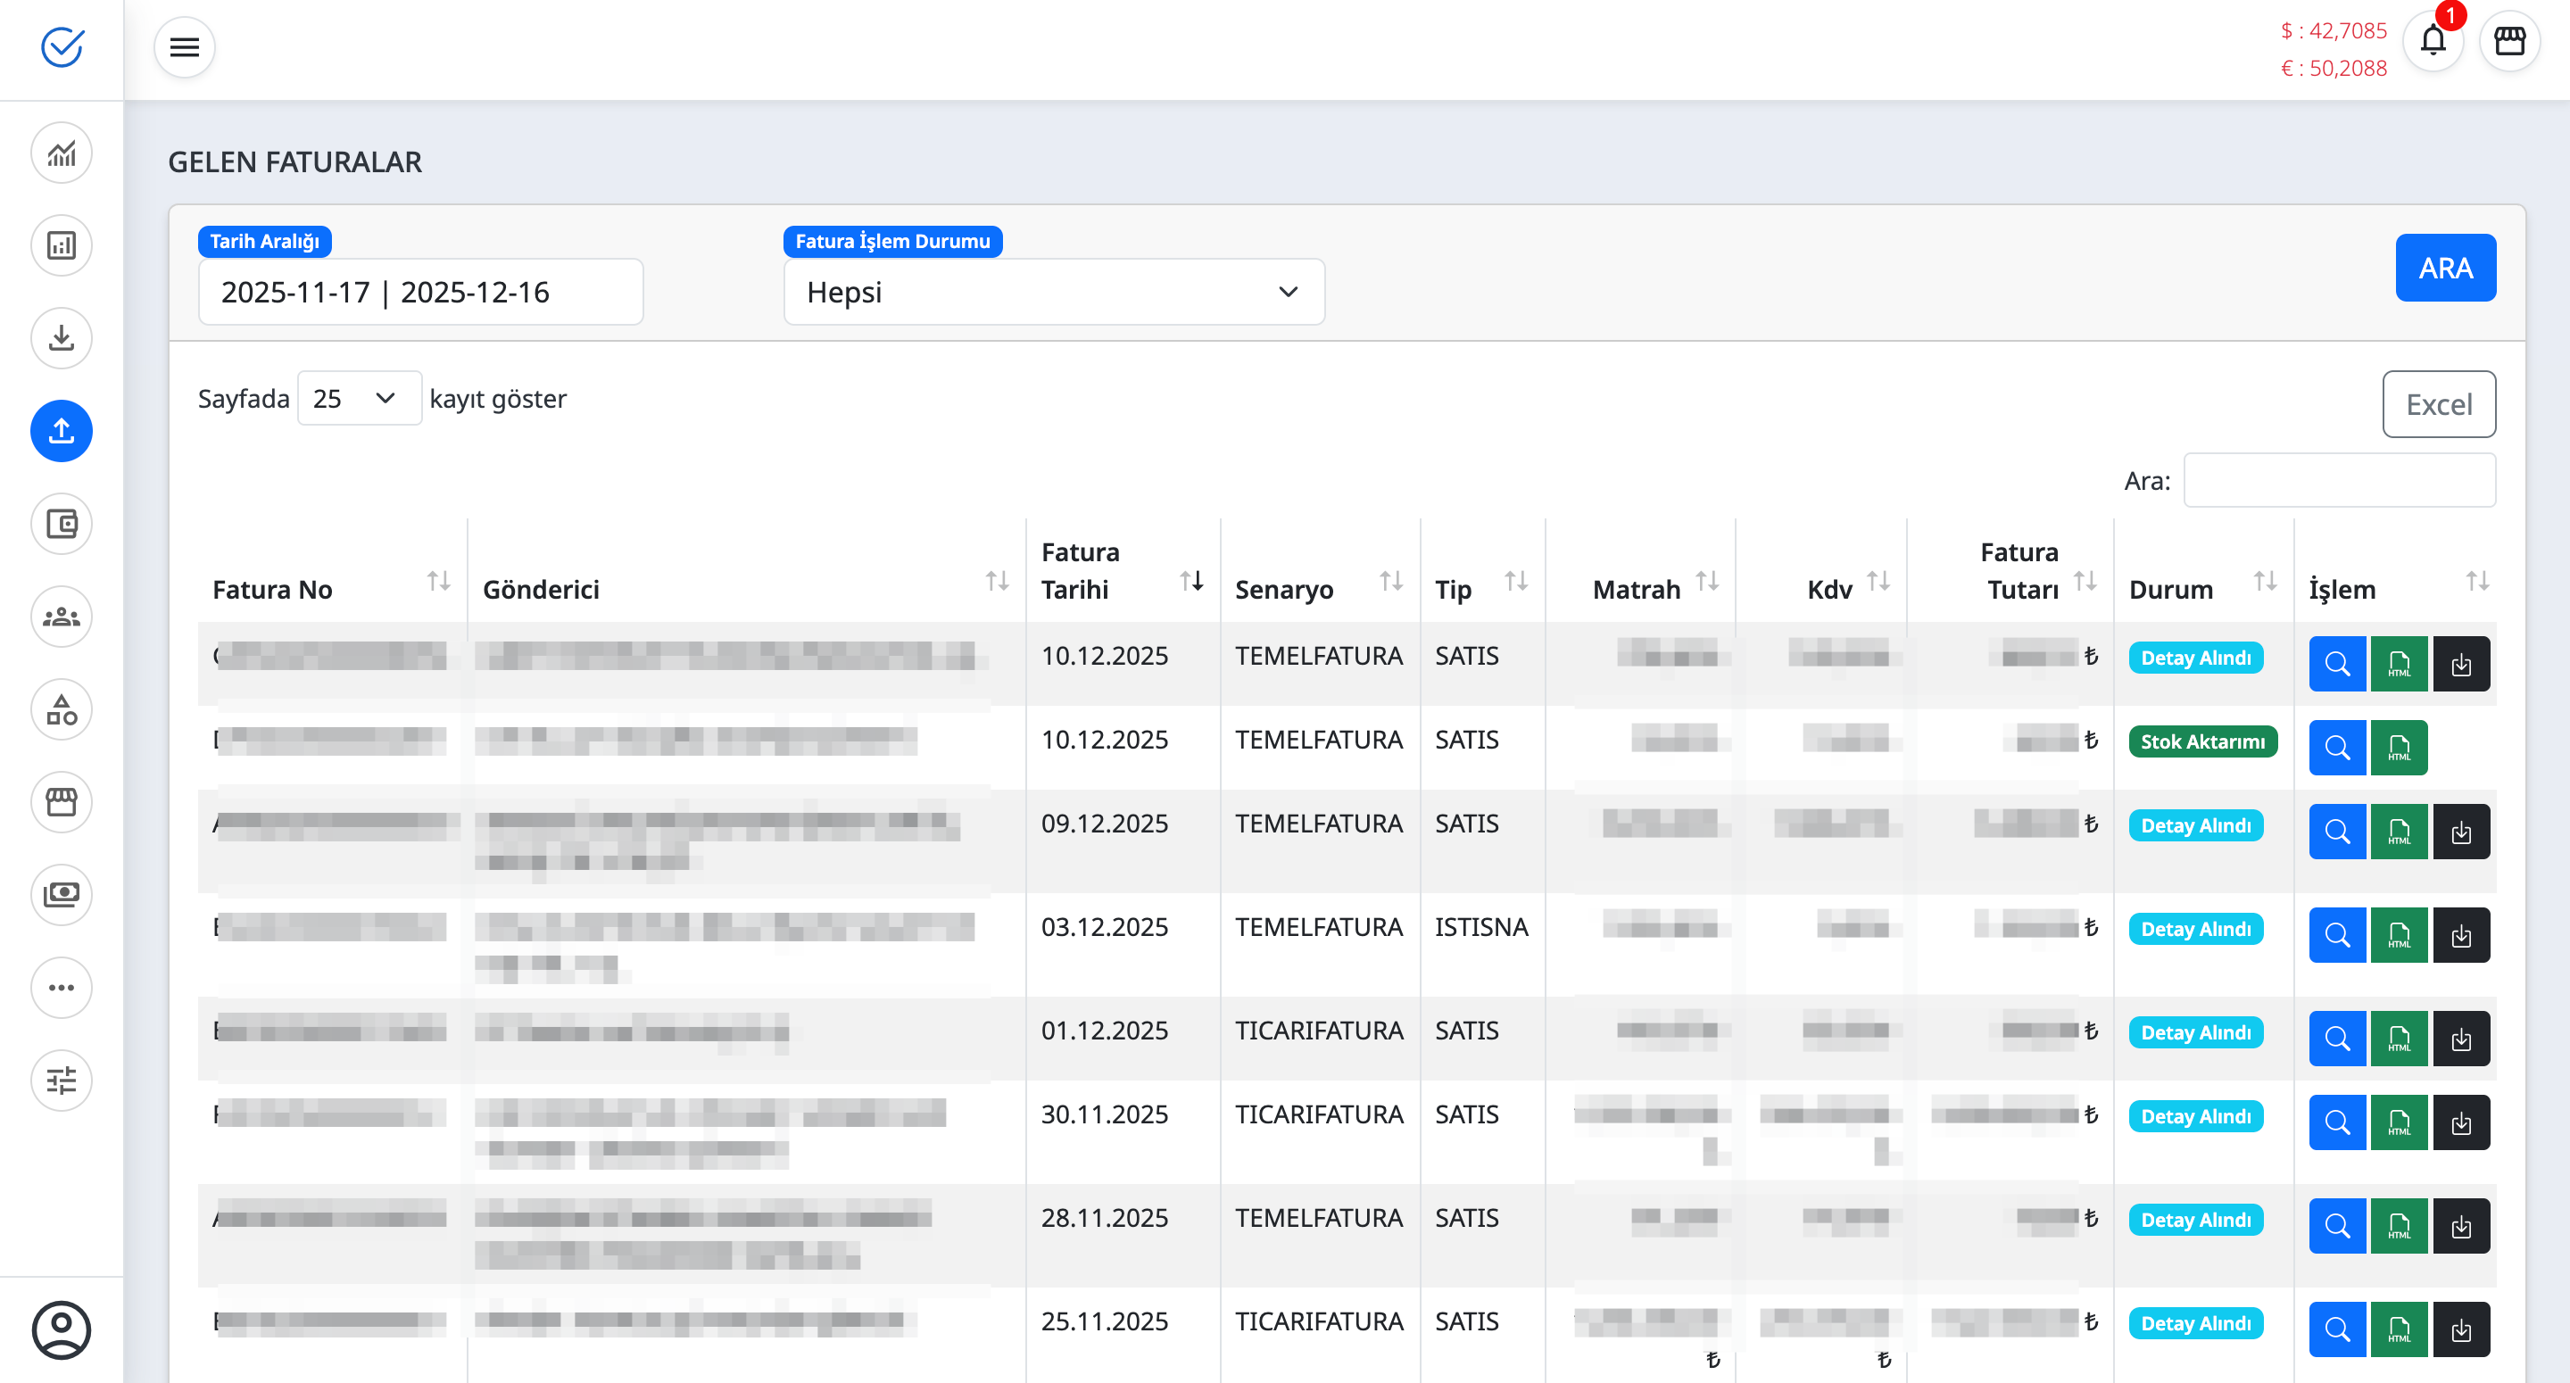The width and height of the screenshot is (2570, 1383).
Task: Open the download (inbox) sidebar icon
Action: [62, 338]
